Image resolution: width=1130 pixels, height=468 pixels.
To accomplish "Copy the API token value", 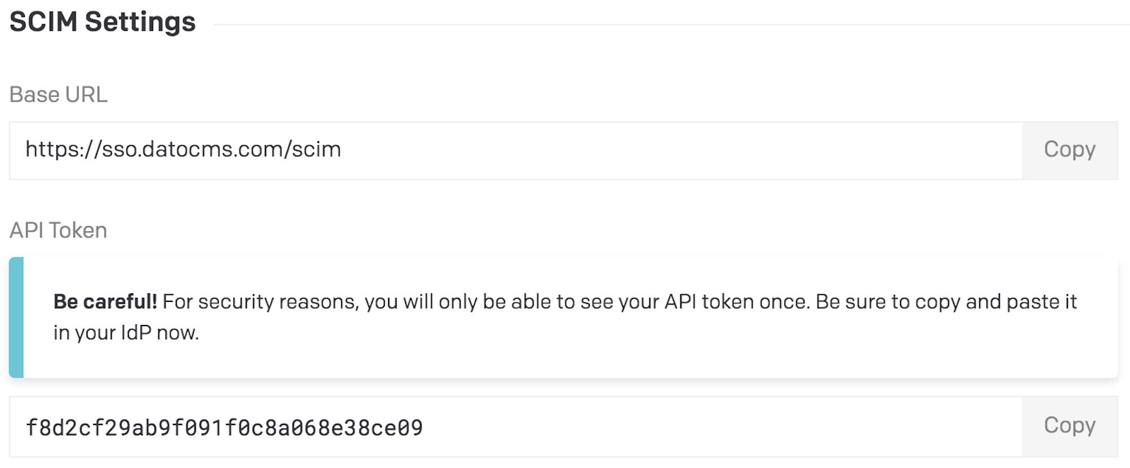I will coord(1070,426).
